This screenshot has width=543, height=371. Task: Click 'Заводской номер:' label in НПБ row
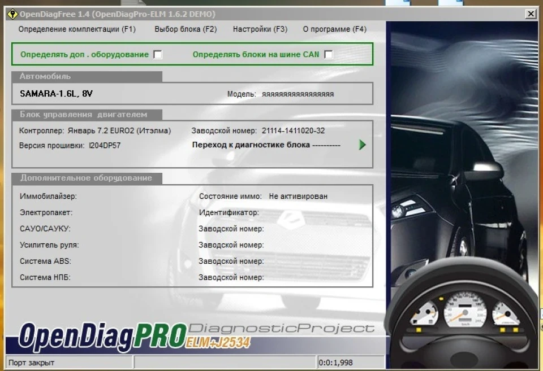[231, 278]
